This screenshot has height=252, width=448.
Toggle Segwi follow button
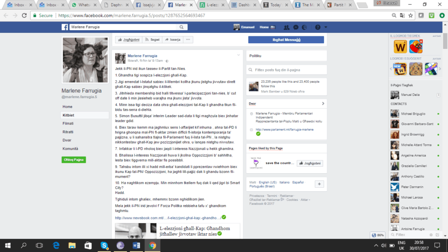coord(152,39)
